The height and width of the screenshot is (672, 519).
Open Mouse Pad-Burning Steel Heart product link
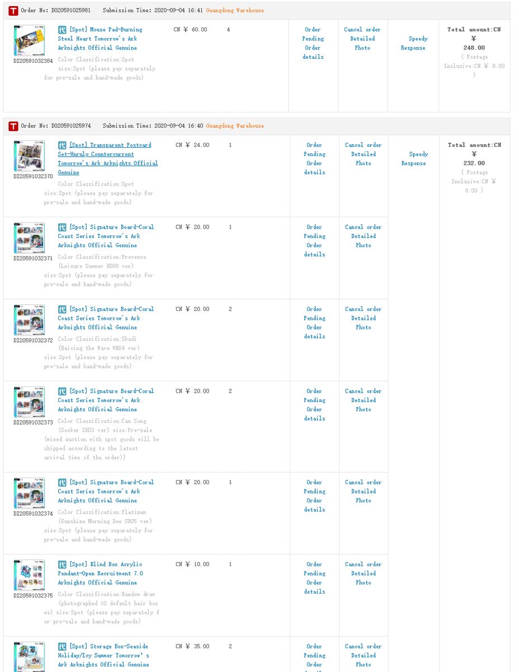100,39
